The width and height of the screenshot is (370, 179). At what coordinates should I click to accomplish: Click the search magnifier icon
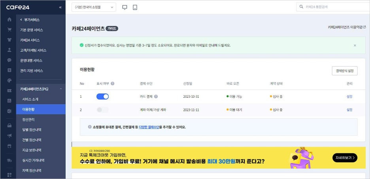tap(301, 7)
